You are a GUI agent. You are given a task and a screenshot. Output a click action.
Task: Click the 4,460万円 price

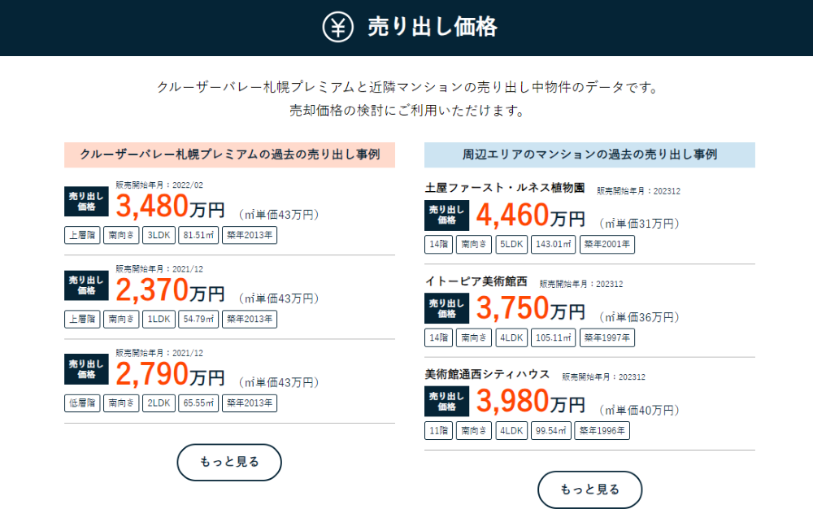pos(530,215)
